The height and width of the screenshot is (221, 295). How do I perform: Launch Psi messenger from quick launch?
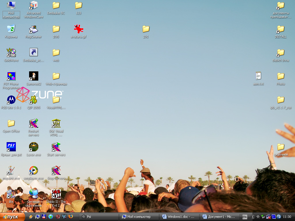(64, 217)
